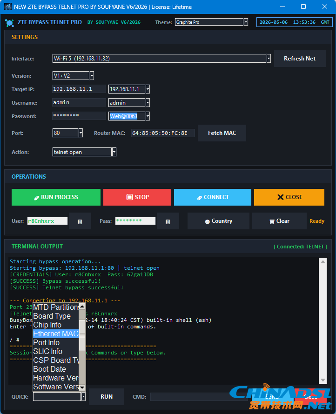Click the CREDENTIALS line in terminal

pos(81,274)
